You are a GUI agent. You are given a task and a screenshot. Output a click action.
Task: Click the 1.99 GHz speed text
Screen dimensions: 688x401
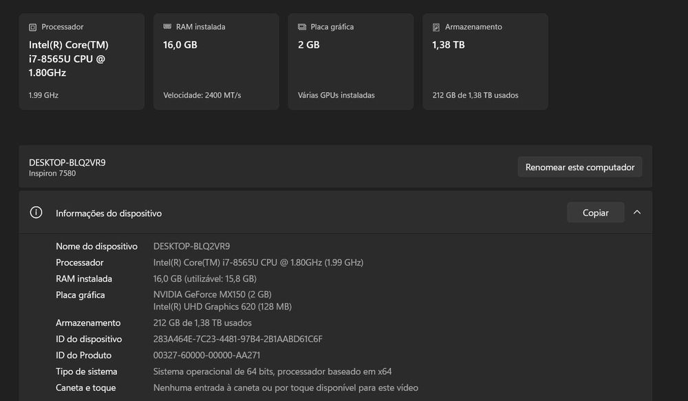pyautogui.click(x=43, y=95)
